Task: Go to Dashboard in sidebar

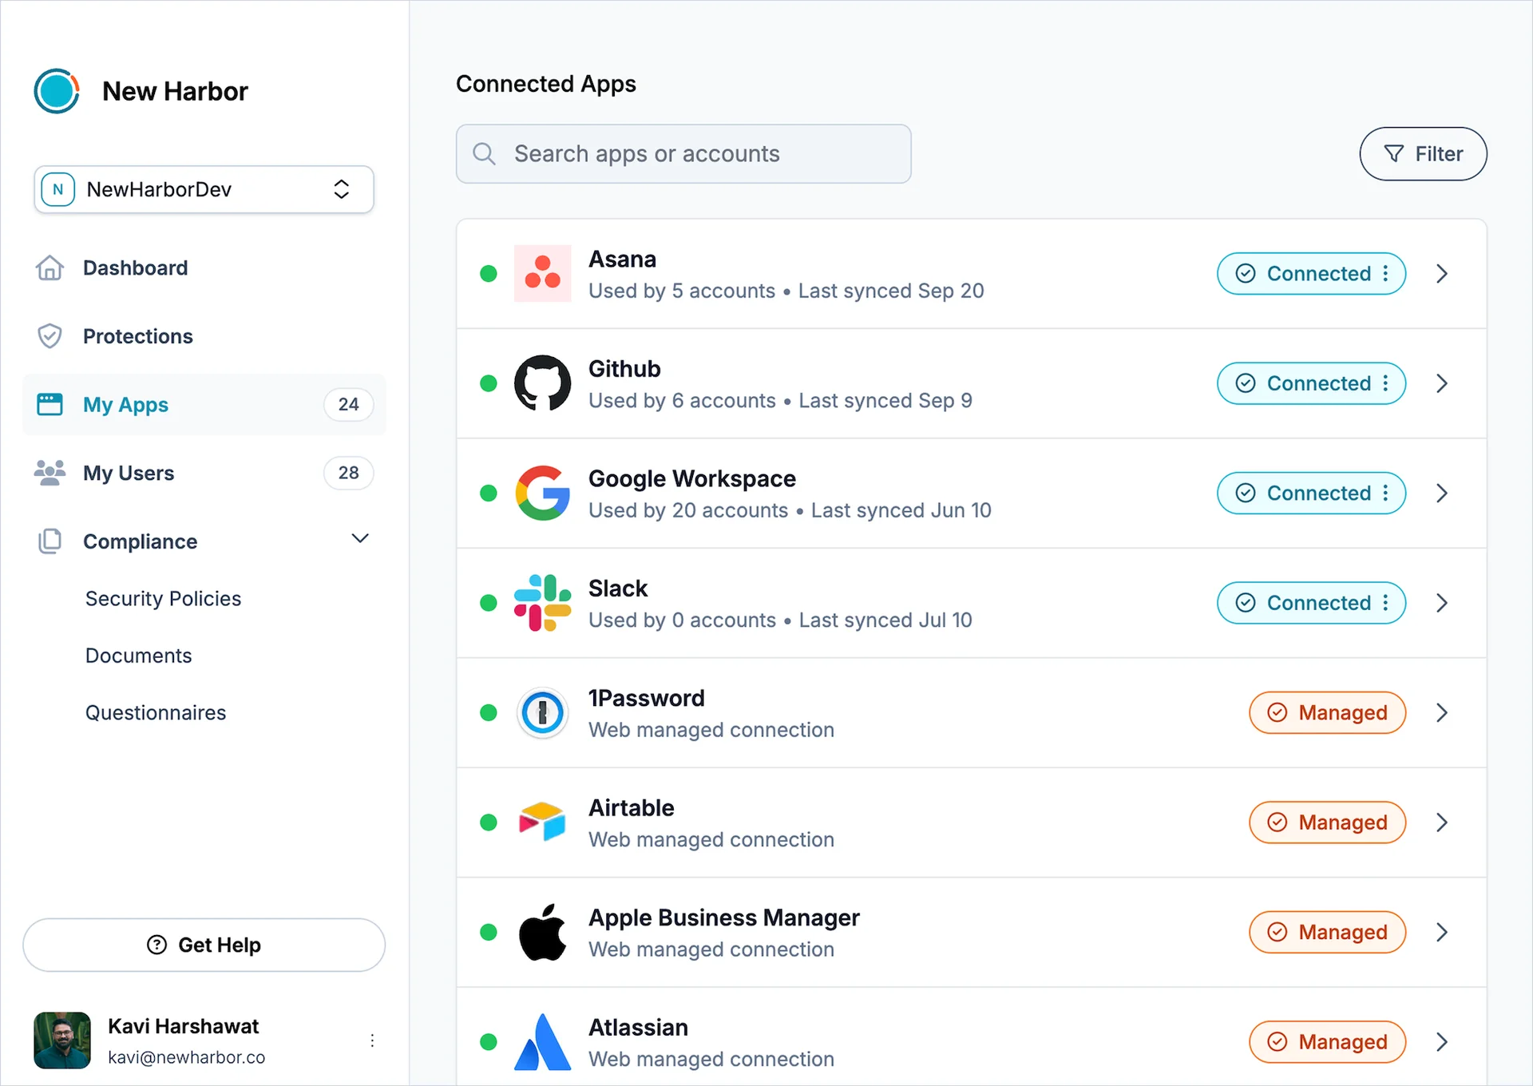Action: (x=135, y=268)
